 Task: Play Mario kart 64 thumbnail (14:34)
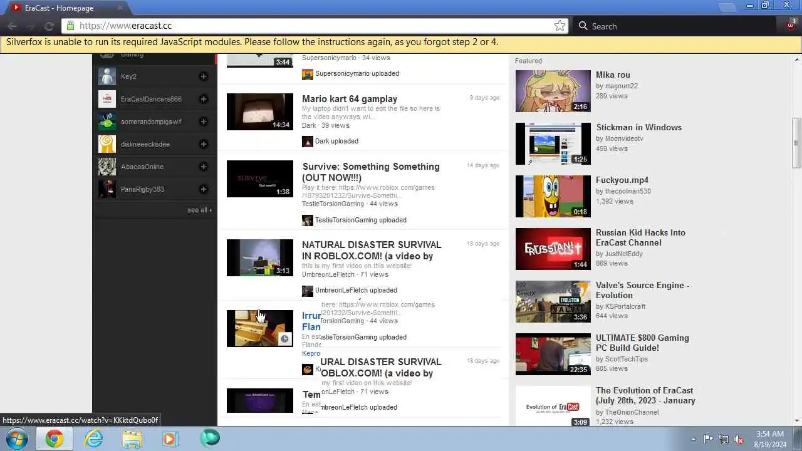click(259, 112)
